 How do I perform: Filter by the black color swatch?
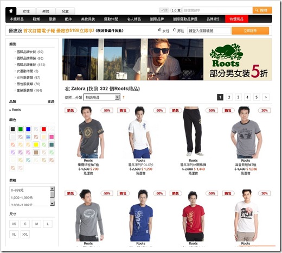pos(12,129)
